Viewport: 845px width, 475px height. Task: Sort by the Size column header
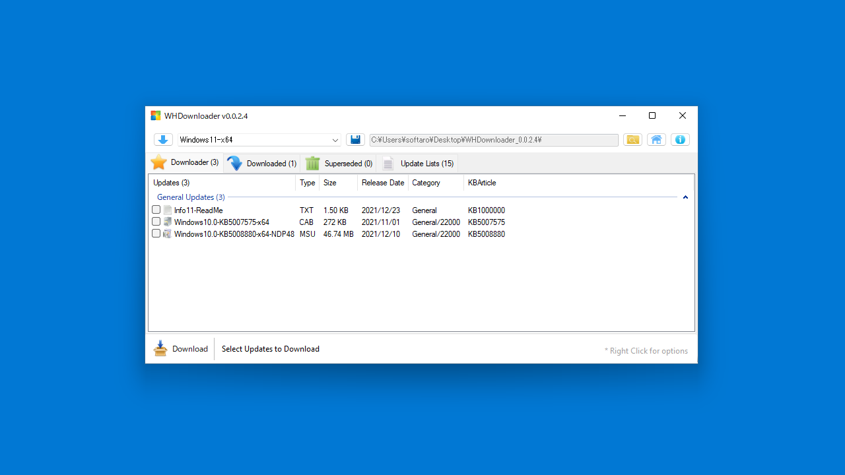339,183
